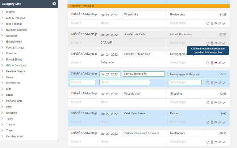The height and width of the screenshot is (148, 237).
Task: Delete the Ecm Subscriptions transaction
Action: (x=212, y=83)
